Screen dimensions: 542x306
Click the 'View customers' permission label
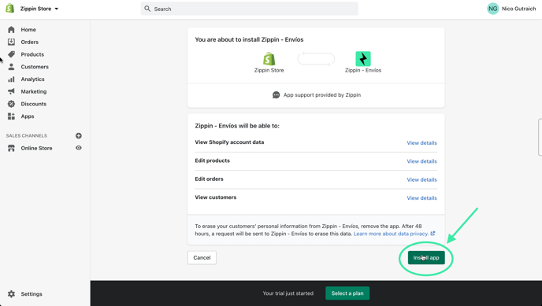click(216, 197)
